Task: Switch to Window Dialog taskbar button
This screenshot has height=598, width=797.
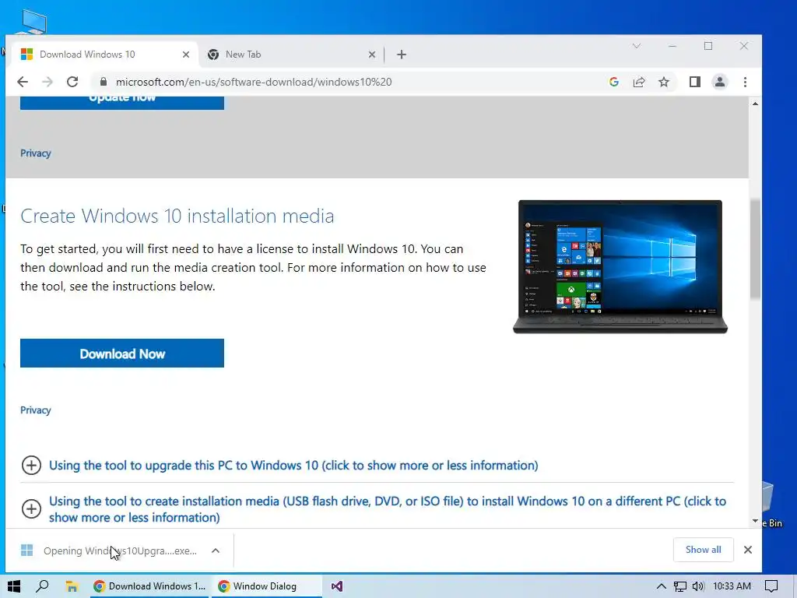Action: coord(266,586)
